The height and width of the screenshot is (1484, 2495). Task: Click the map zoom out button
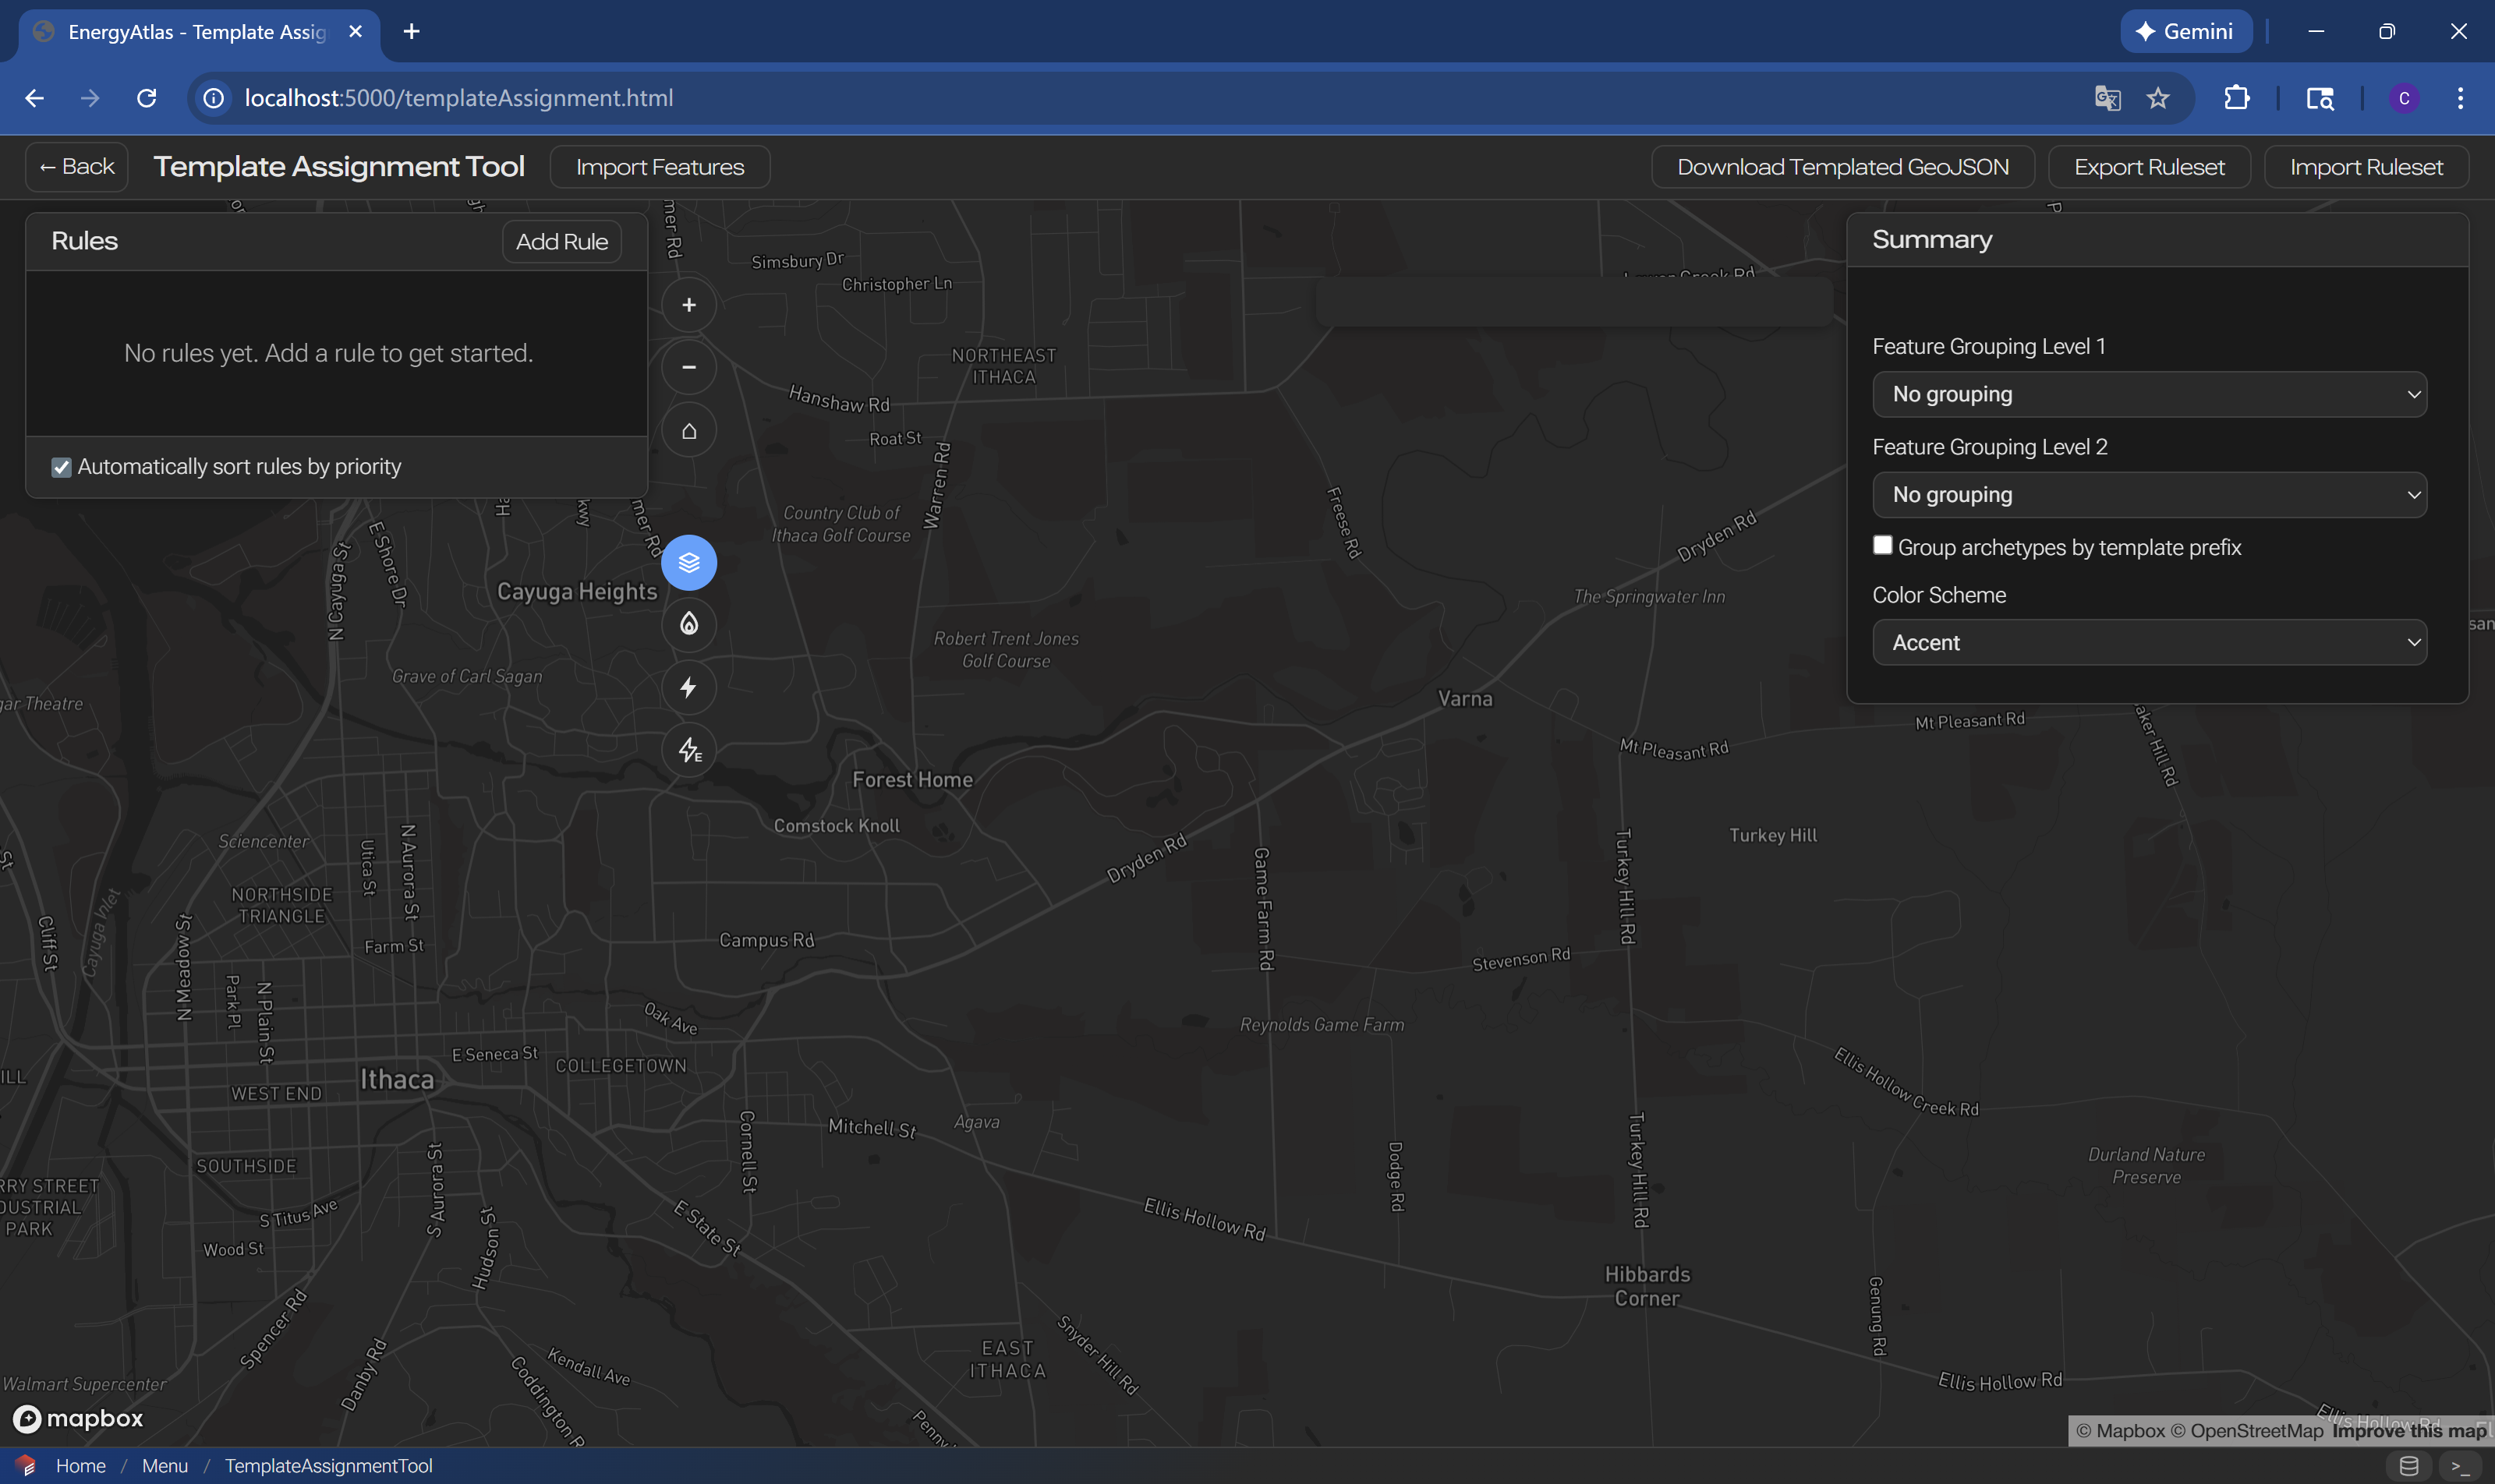pyautogui.click(x=688, y=367)
